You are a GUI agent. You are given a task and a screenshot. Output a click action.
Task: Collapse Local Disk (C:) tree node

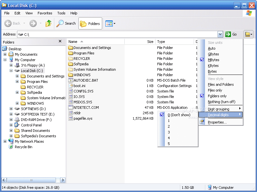click(11, 71)
